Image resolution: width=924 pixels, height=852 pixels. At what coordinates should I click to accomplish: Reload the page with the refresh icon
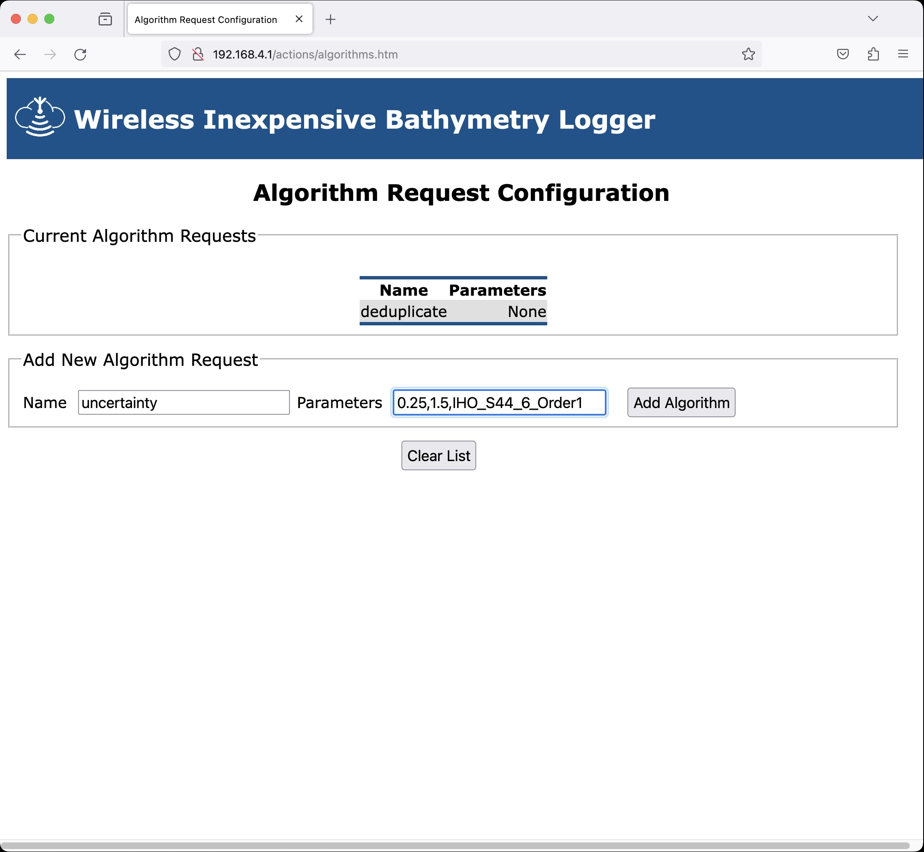coord(80,54)
